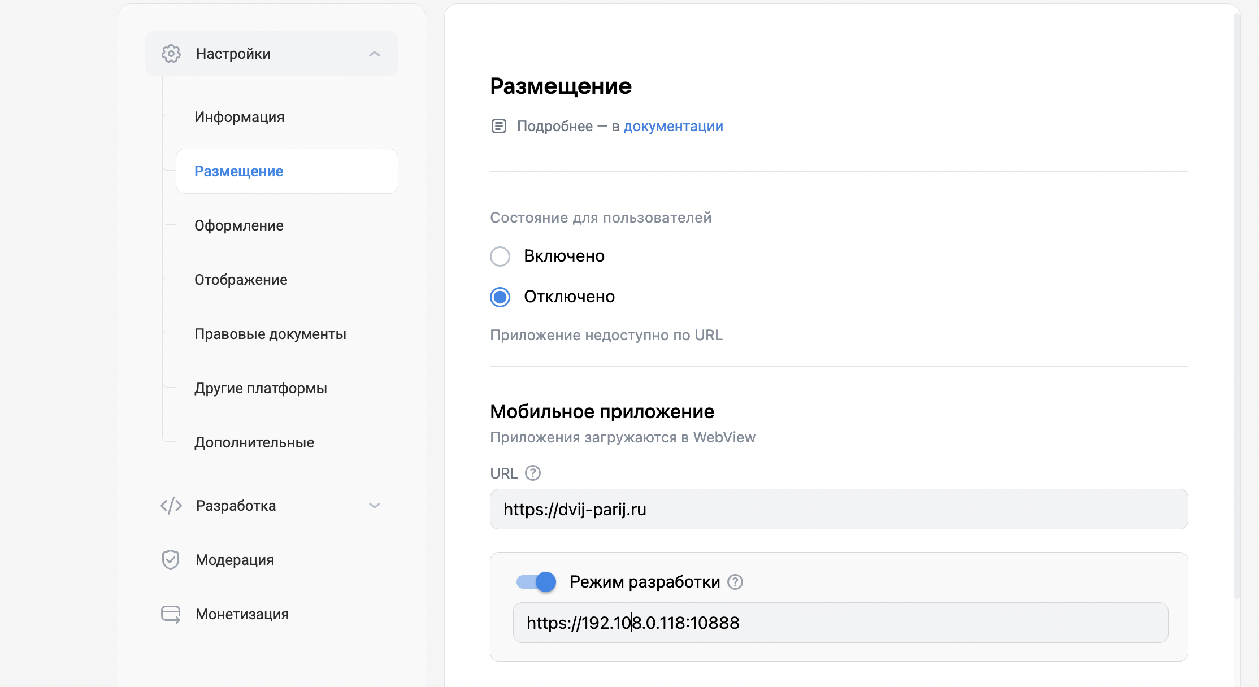Screen dimensions: 1259x687
Task: Click the document icon near Подробнее
Action: [500, 125]
